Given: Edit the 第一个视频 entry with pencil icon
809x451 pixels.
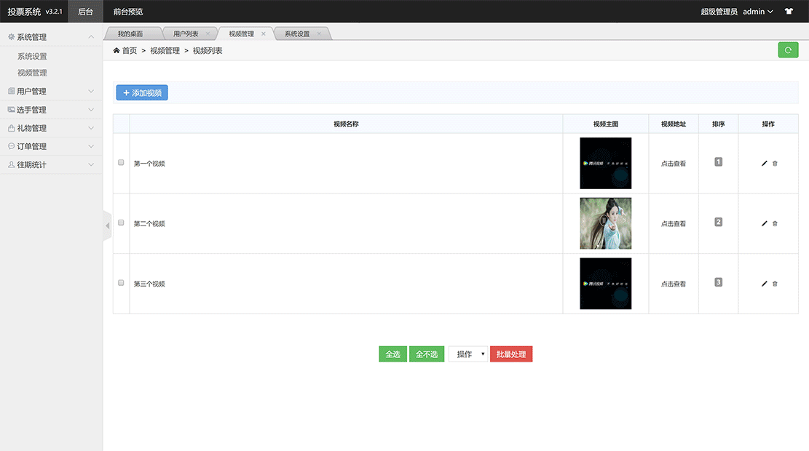Looking at the screenshot, I should pos(763,163).
